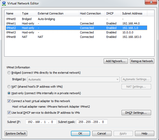The height and width of the screenshot is (140, 159).
Task: Click the Subnet IP input field
Action: 41,122
